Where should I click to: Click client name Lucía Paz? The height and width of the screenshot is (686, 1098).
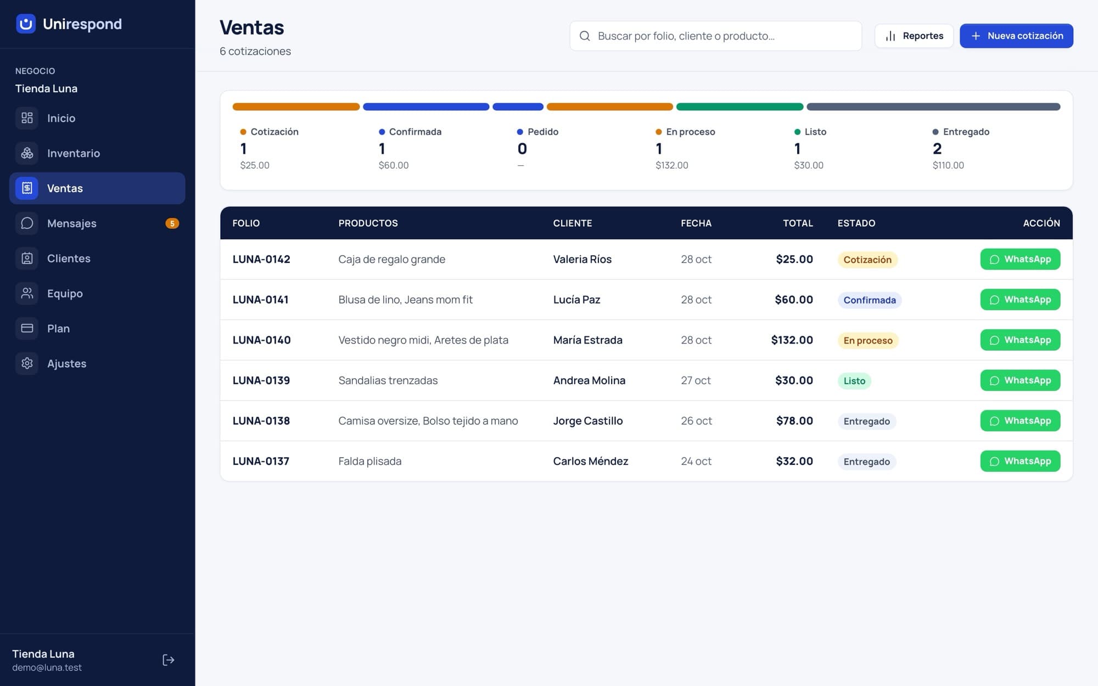tap(576, 300)
